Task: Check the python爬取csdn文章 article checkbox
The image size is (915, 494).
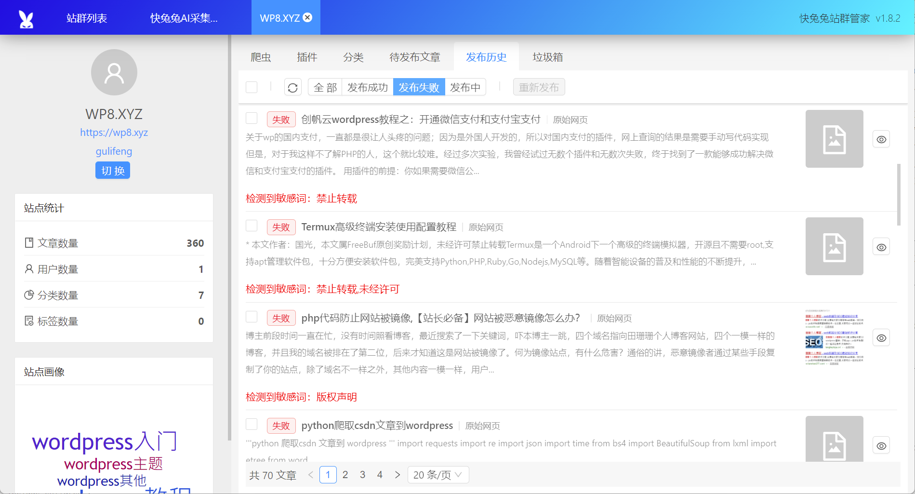Action: pos(252,424)
